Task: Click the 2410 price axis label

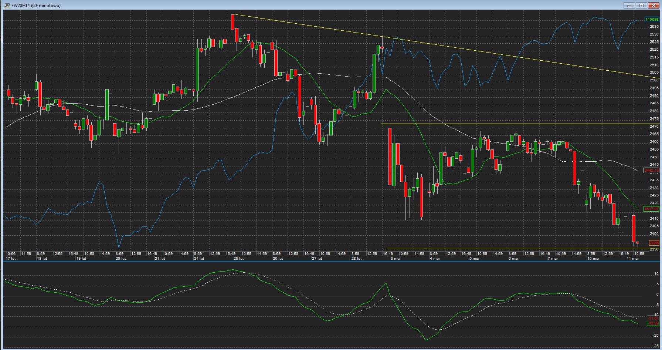Action: [654, 219]
